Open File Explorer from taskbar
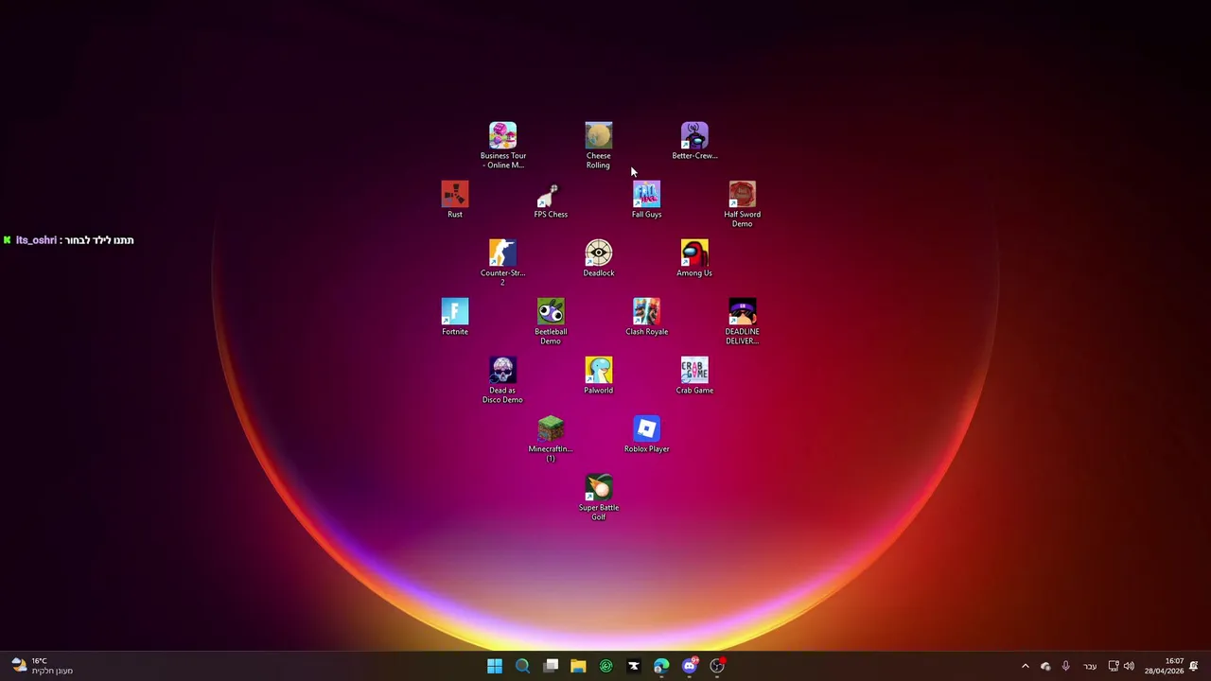1211x681 pixels. pos(578,666)
